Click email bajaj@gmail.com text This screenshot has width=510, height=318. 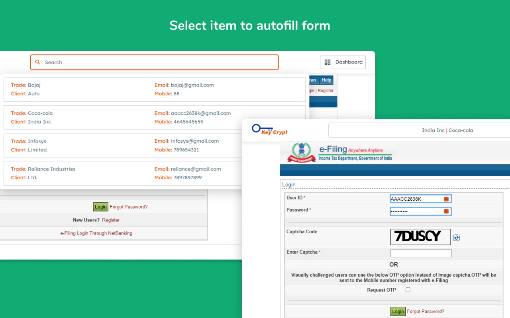click(192, 85)
